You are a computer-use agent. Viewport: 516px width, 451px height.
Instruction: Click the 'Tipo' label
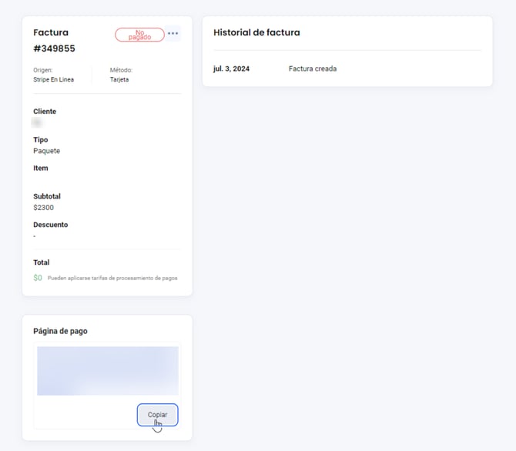click(x=41, y=140)
